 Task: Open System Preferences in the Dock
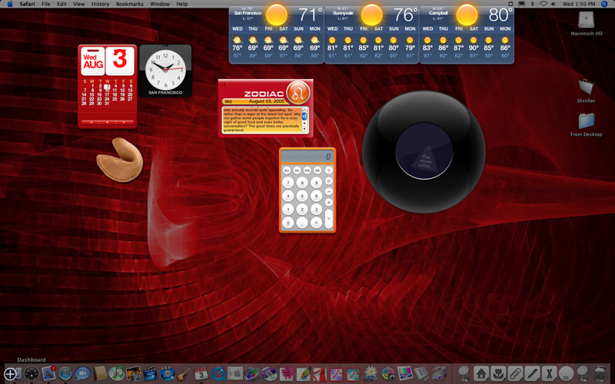tap(235, 373)
